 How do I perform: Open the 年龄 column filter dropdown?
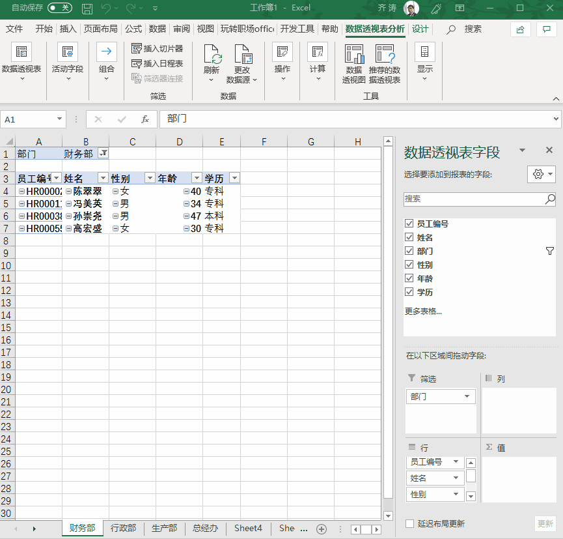(x=197, y=178)
